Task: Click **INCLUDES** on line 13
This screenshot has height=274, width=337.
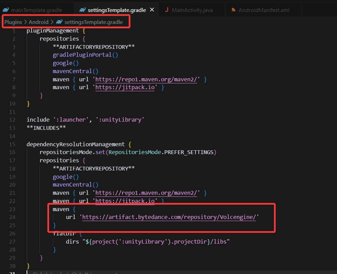Action: point(46,128)
